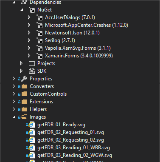Select the NuGet tree item
The image size is (160, 162).
point(45,10)
